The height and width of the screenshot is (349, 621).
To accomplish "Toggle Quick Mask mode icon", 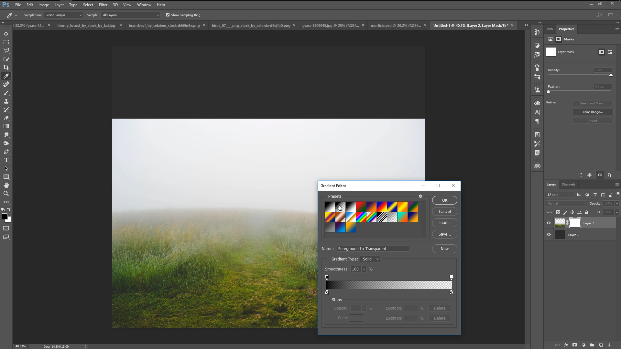I will click(x=6, y=228).
